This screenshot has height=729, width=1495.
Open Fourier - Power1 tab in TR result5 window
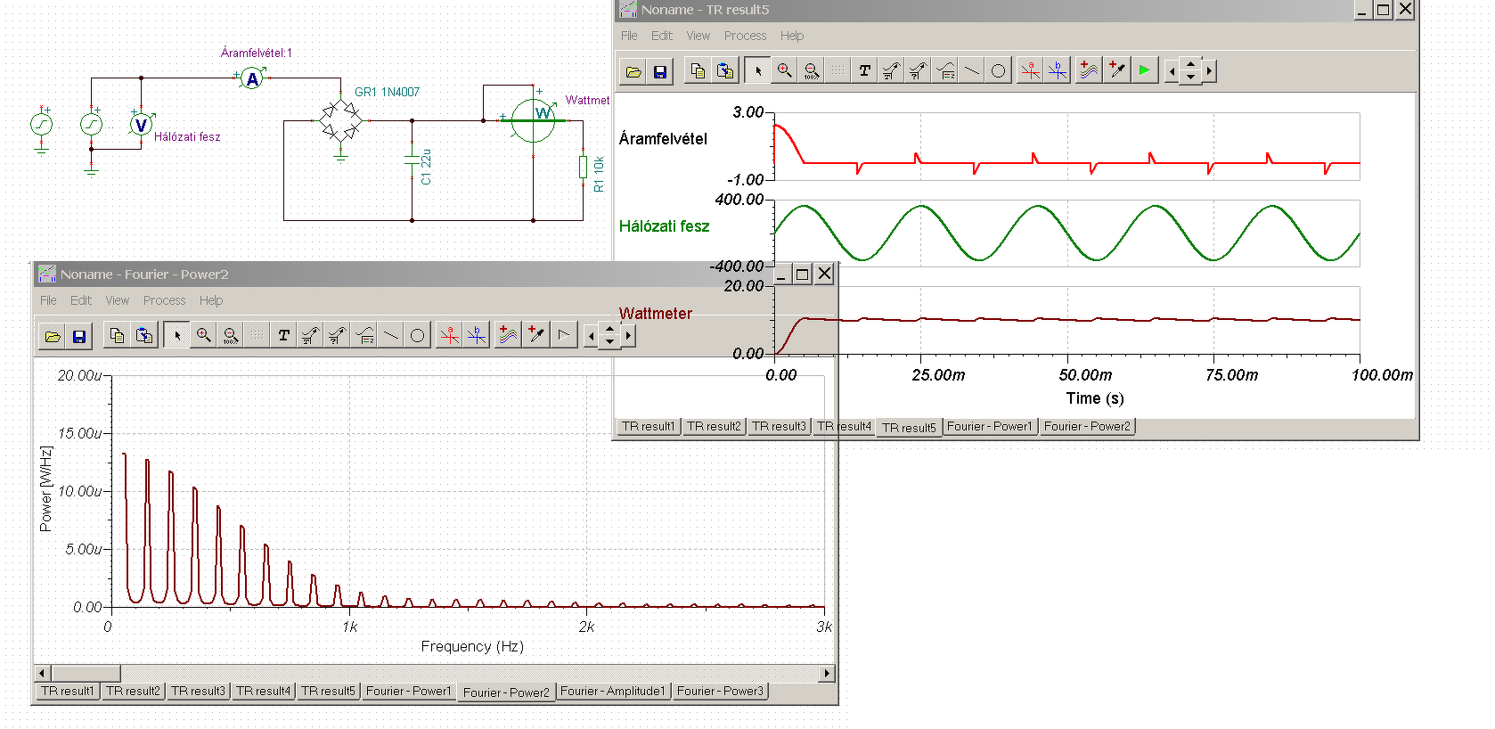click(x=990, y=427)
